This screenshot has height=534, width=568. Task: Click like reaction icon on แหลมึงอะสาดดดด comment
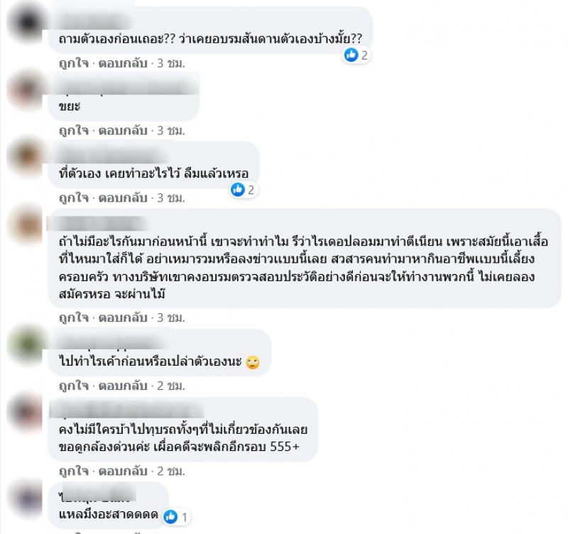click(170, 517)
